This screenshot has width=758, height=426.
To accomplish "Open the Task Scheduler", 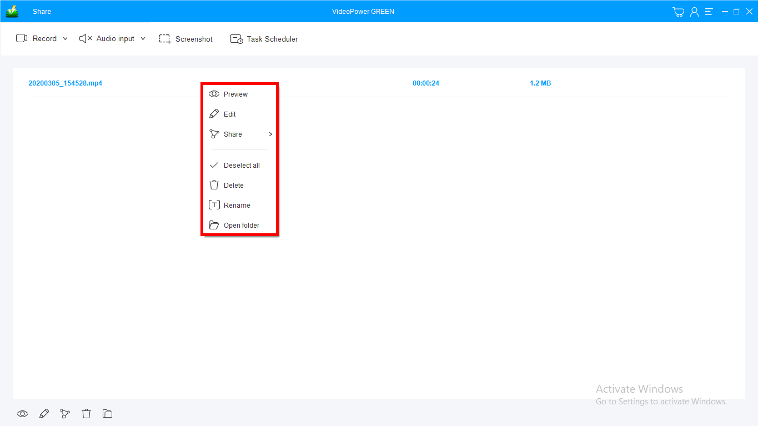I will (x=264, y=39).
